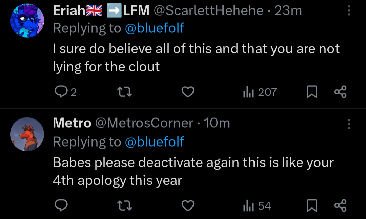Retweet Eriah's reply about clout
Viewport: 366px width, 219px height.
124,92
